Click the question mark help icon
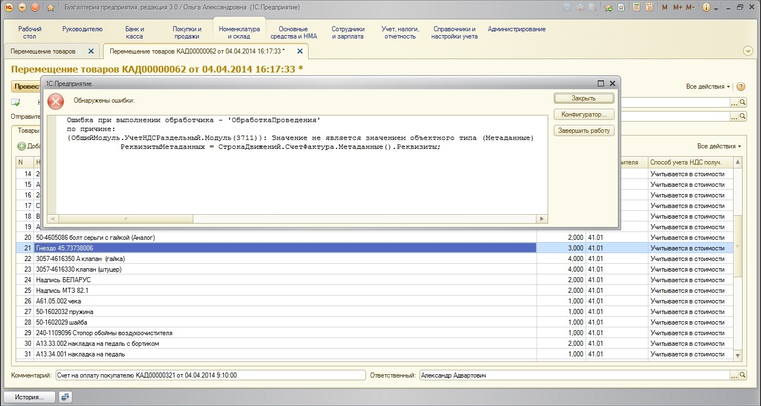761x406 pixels. [x=741, y=86]
